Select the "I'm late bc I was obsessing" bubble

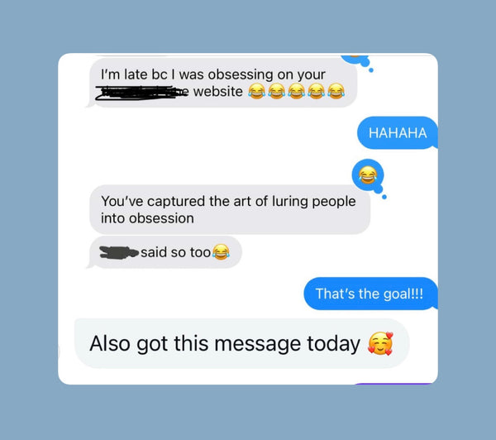pos(223,83)
